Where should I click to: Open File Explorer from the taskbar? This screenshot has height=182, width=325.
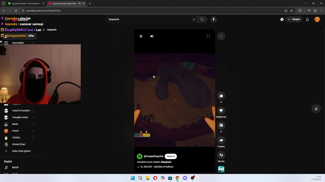148,178
